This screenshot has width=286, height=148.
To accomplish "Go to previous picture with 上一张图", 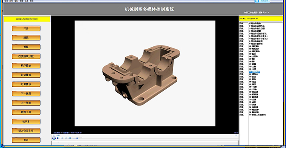I will click(26, 103).
